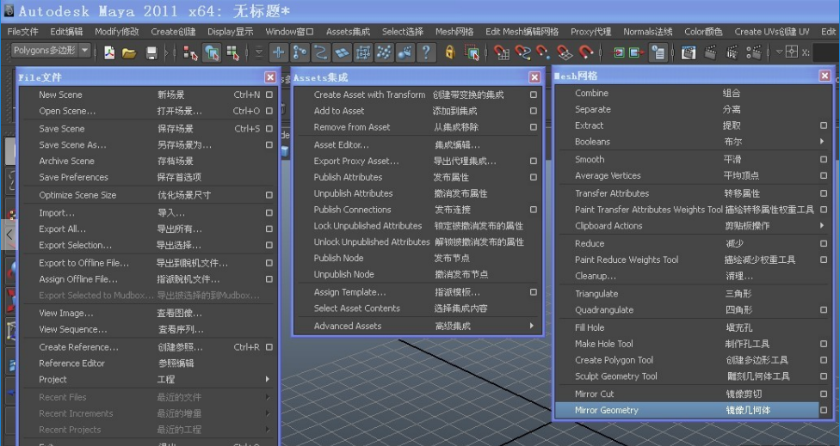The height and width of the screenshot is (446, 840).
Task: Click the New Scene toolbar icon
Action: coord(109,52)
